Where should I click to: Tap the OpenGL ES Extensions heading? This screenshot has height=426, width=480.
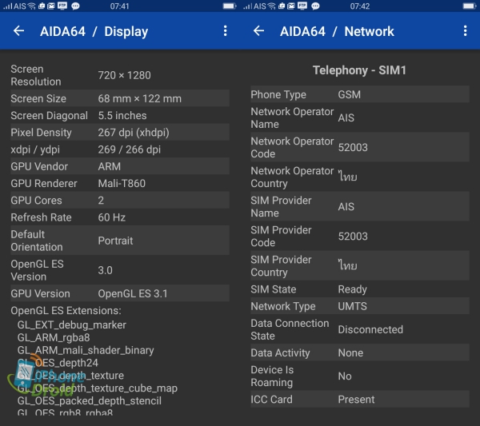(66, 311)
